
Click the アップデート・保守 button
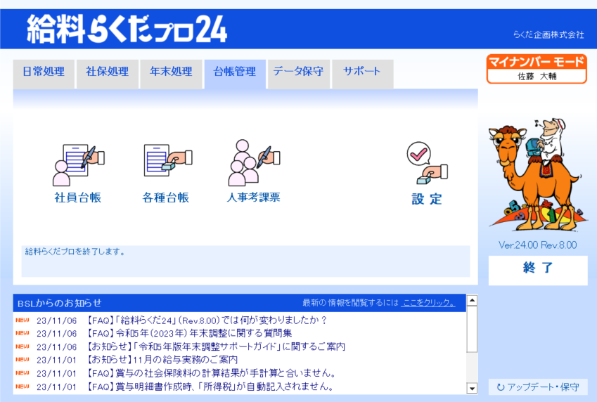point(538,387)
